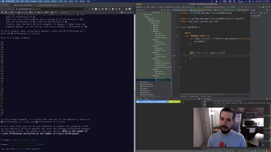Follow the 'get your puzzle input' link

tap(26, 140)
